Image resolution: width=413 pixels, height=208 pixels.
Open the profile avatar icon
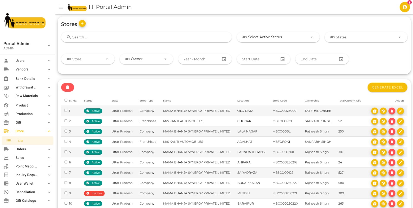coord(404,7)
